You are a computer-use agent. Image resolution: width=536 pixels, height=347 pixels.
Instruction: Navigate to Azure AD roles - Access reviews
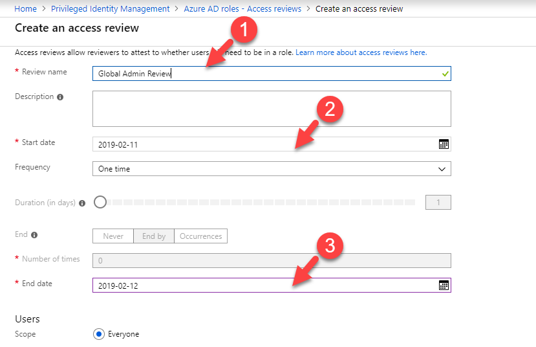click(x=242, y=9)
